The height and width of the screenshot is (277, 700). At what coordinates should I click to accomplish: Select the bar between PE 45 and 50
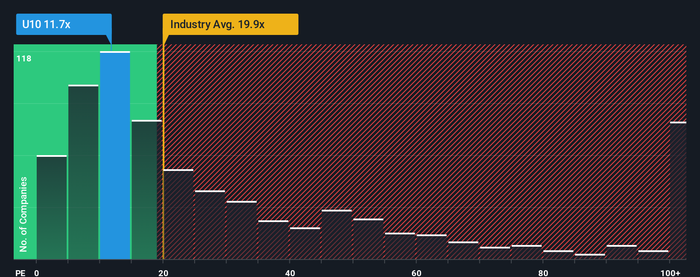[337, 234]
